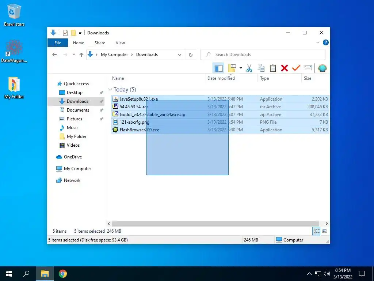
Task: Switch to large thumbnails view
Action: pos(324,231)
